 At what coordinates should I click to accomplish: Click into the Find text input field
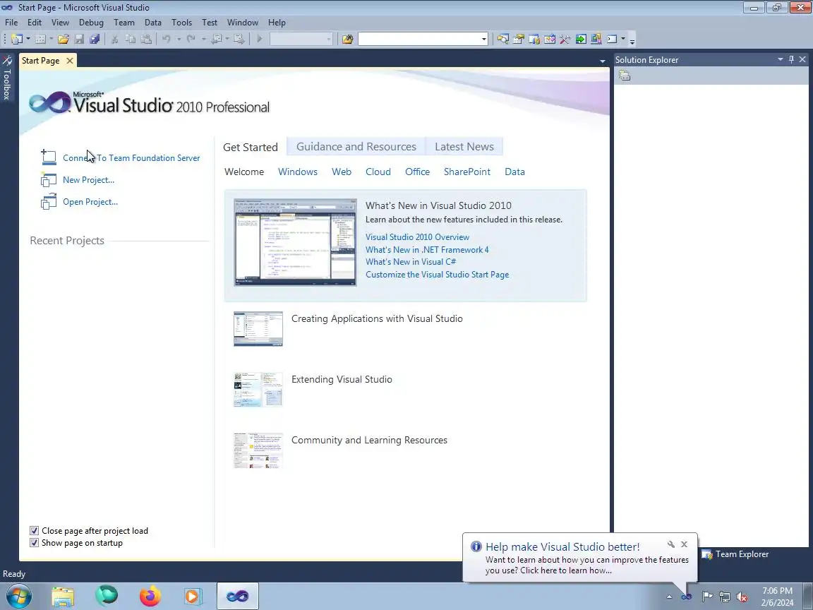point(419,39)
